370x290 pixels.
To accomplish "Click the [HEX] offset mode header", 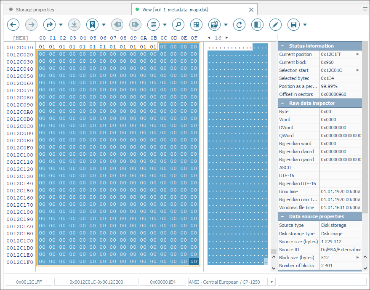I will [21, 38].
